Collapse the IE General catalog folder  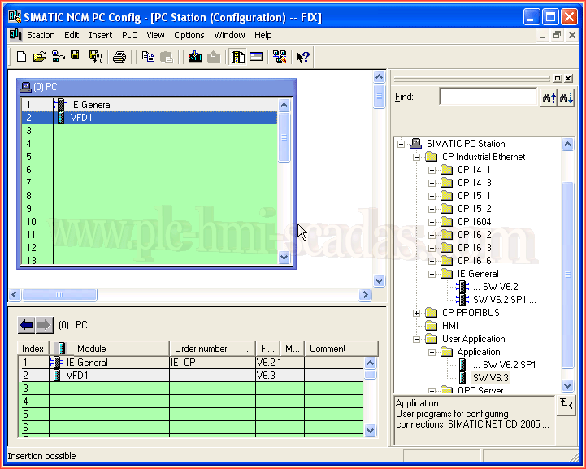(432, 274)
